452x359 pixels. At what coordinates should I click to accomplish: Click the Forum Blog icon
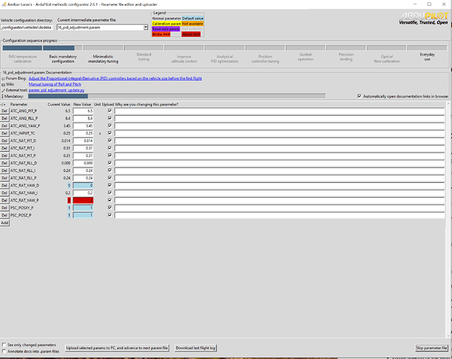(3, 78)
